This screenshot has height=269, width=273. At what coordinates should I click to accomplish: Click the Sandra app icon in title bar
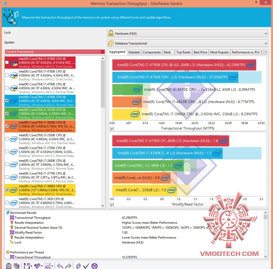tap(4, 3)
